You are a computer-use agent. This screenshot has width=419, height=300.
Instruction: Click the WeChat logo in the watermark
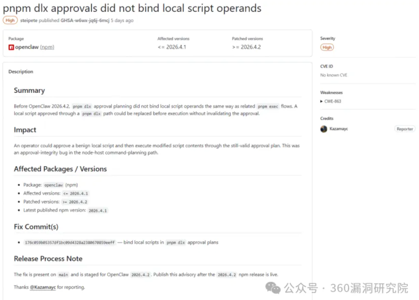(273, 288)
